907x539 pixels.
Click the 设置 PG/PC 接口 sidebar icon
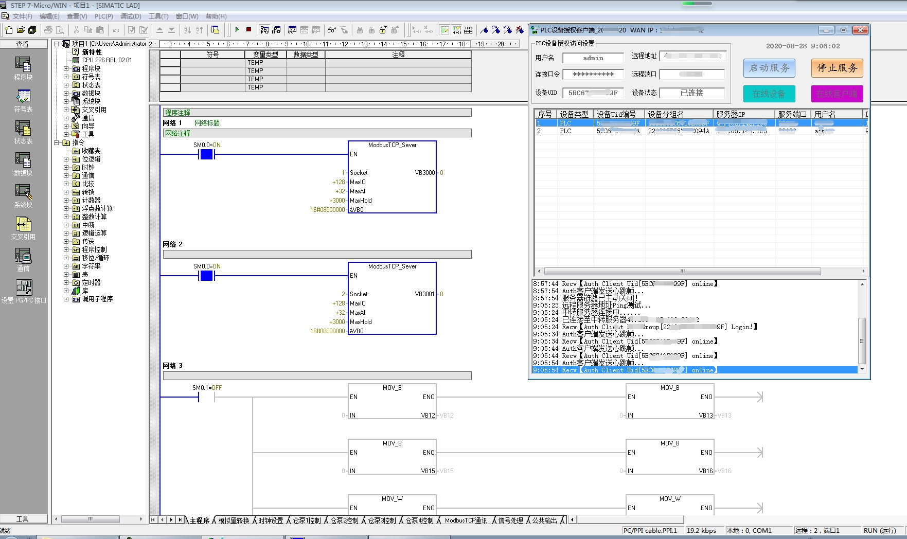[24, 292]
